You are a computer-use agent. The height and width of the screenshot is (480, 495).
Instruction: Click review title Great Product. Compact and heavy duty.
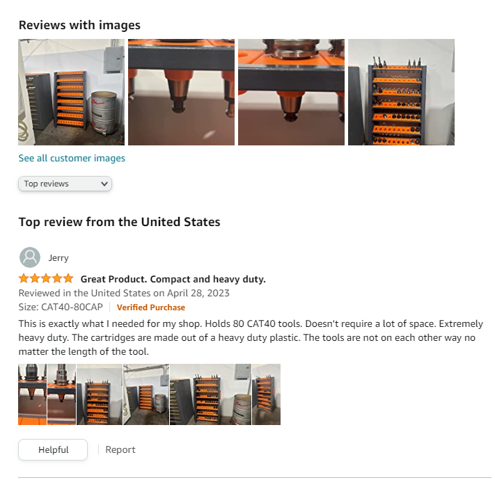pos(173,279)
